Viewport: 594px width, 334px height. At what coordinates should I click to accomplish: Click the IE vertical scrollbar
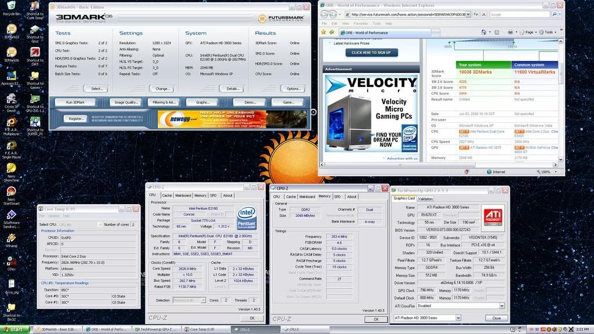561,100
